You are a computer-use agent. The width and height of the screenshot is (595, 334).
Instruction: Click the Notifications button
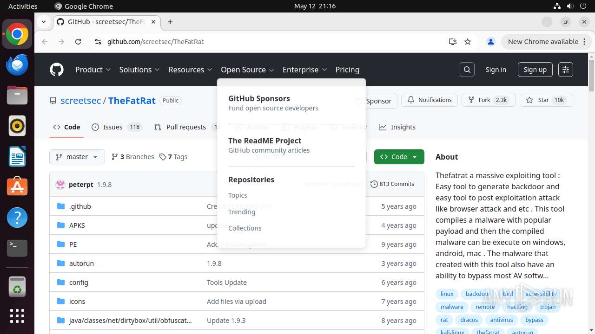430,100
